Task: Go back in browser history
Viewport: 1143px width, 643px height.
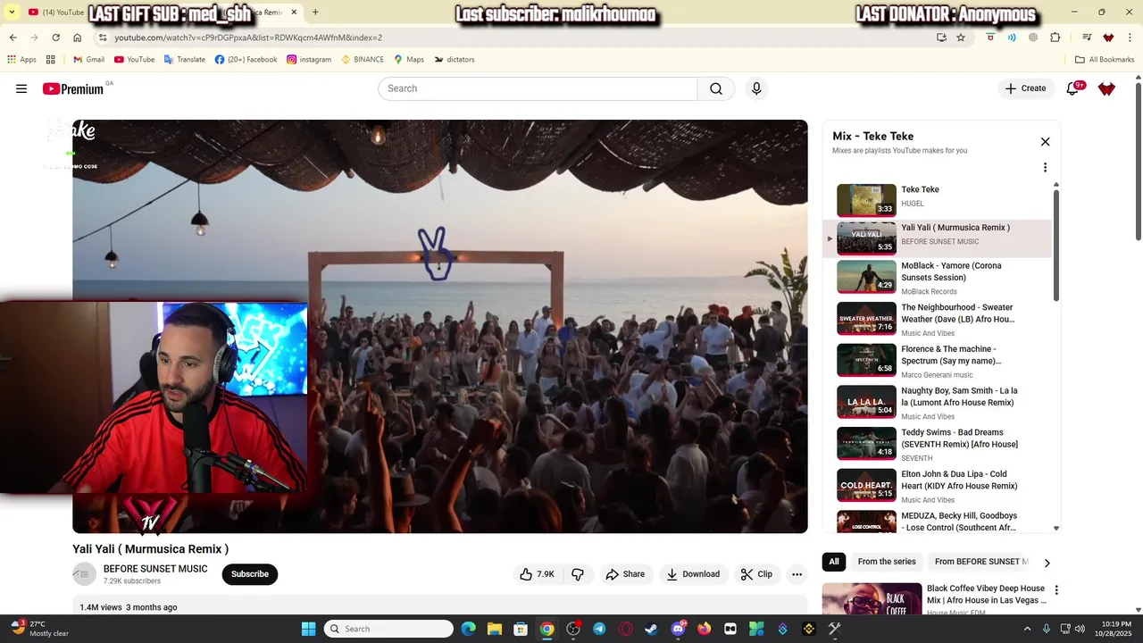Action: pyautogui.click(x=13, y=38)
